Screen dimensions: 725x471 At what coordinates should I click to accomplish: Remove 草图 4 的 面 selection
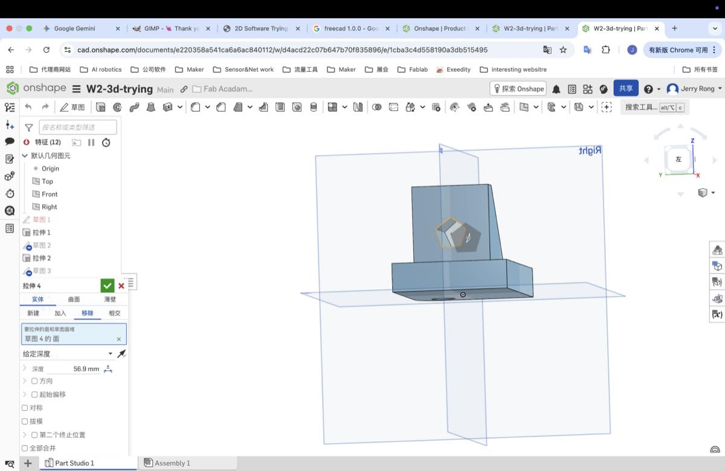pyautogui.click(x=119, y=339)
